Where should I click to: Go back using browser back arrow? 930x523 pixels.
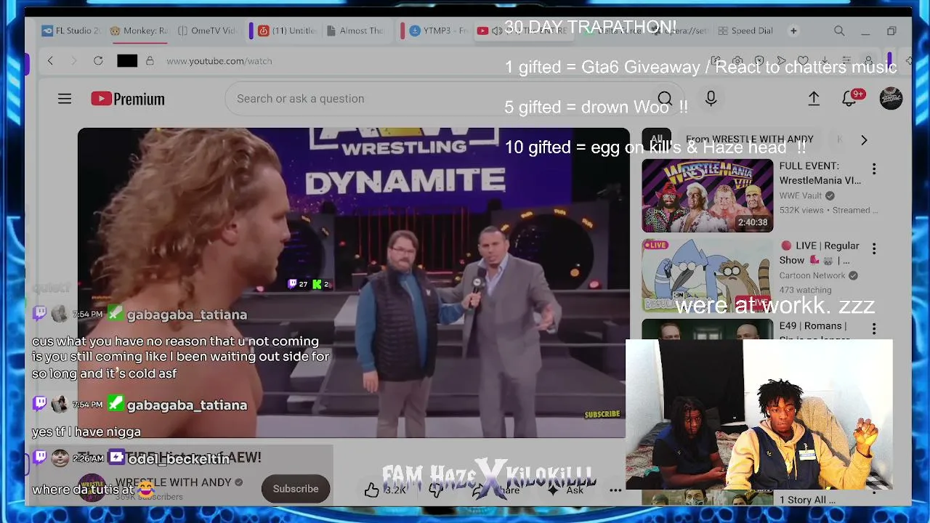click(50, 61)
